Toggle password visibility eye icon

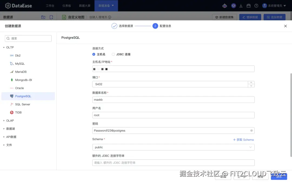pyautogui.click(x=251, y=130)
